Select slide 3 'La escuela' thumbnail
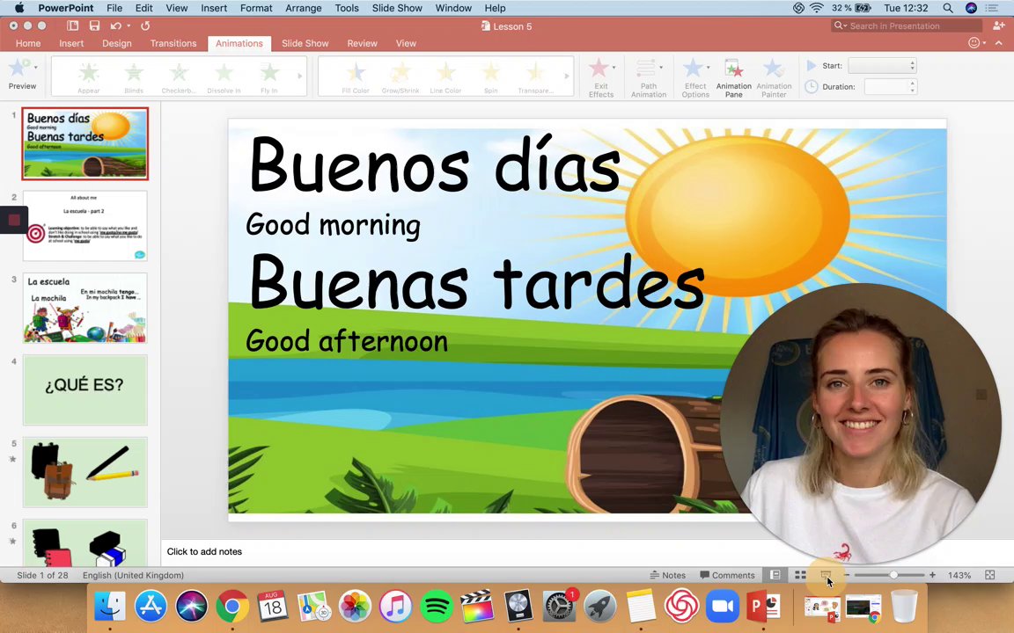This screenshot has width=1014, height=633. pyautogui.click(x=84, y=308)
